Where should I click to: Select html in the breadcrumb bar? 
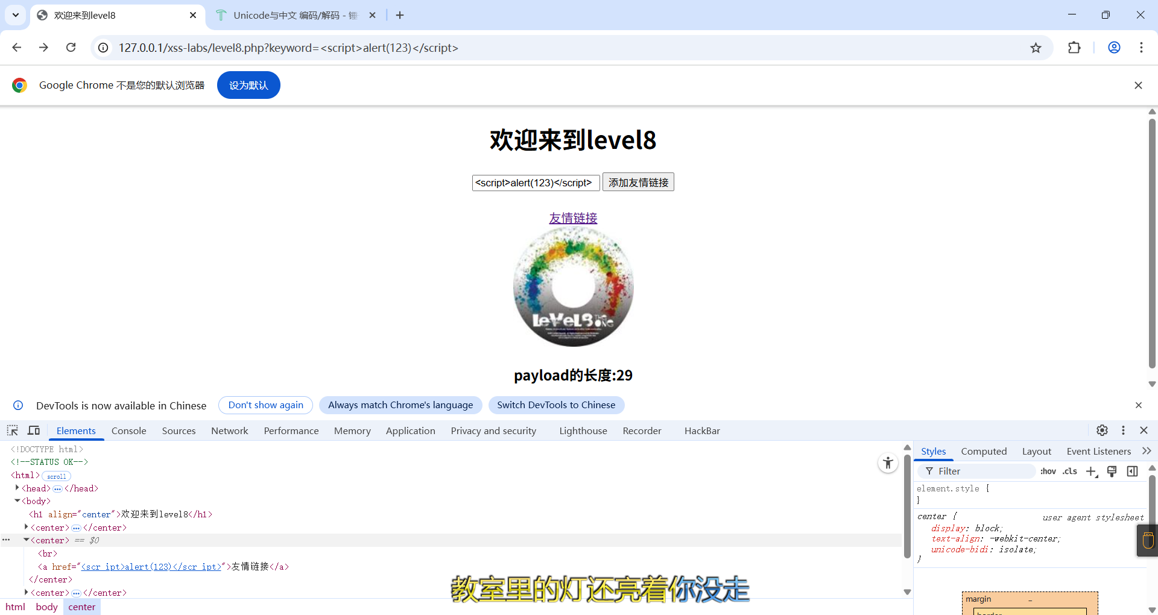tap(16, 607)
